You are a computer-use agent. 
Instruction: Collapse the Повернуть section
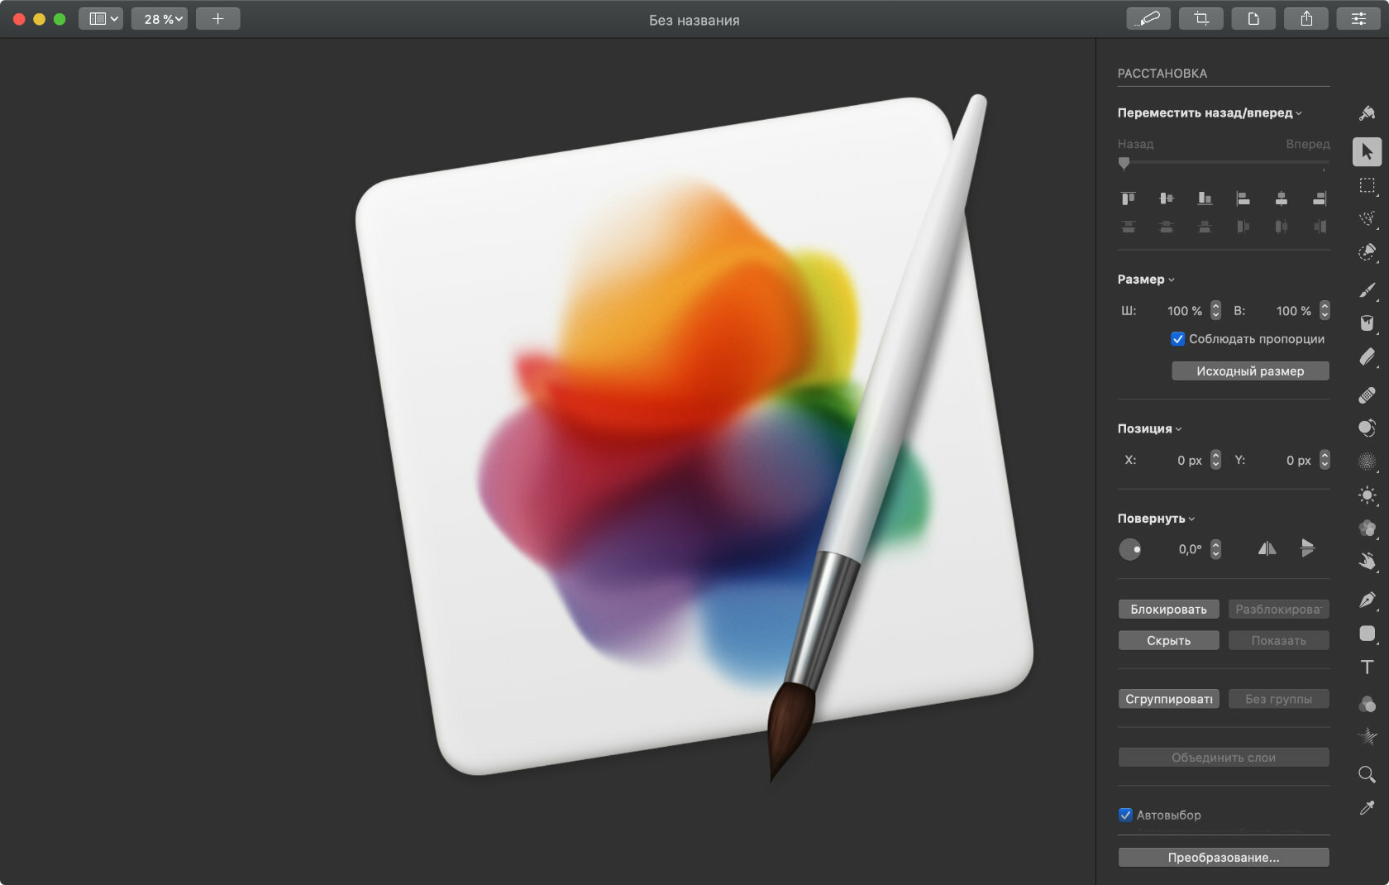coord(1192,519)
